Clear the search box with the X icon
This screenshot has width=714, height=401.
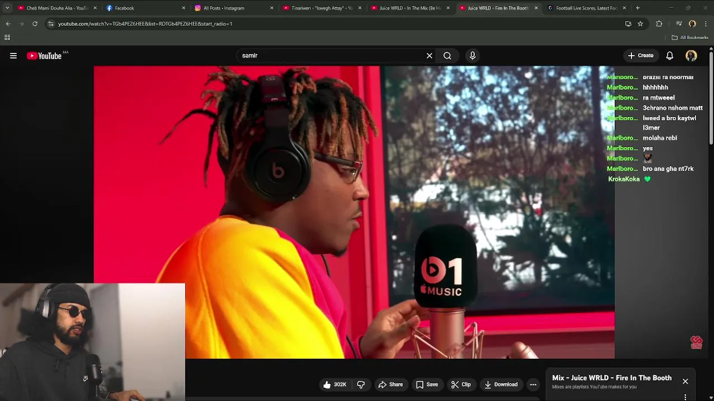click(430, 56)
